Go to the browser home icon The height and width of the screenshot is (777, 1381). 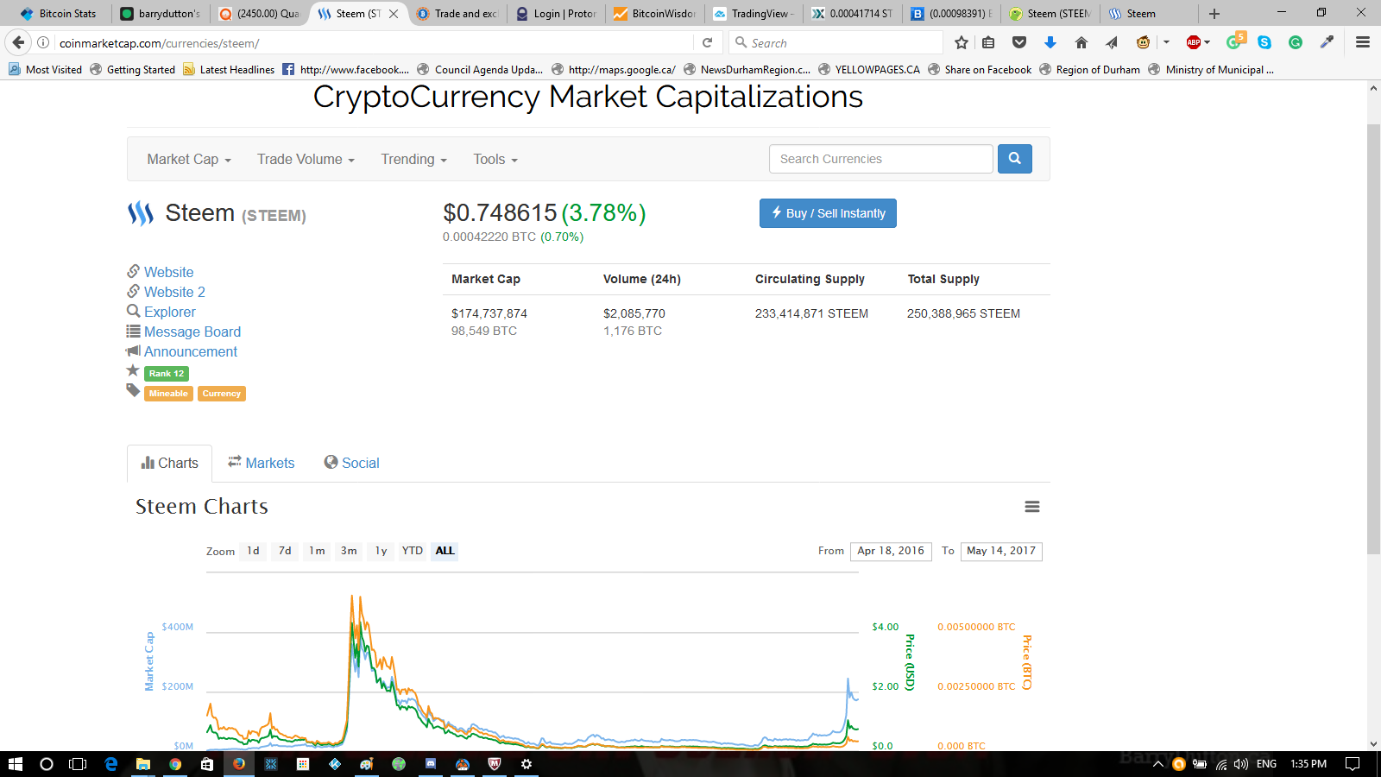click(x=1081, y=42)
